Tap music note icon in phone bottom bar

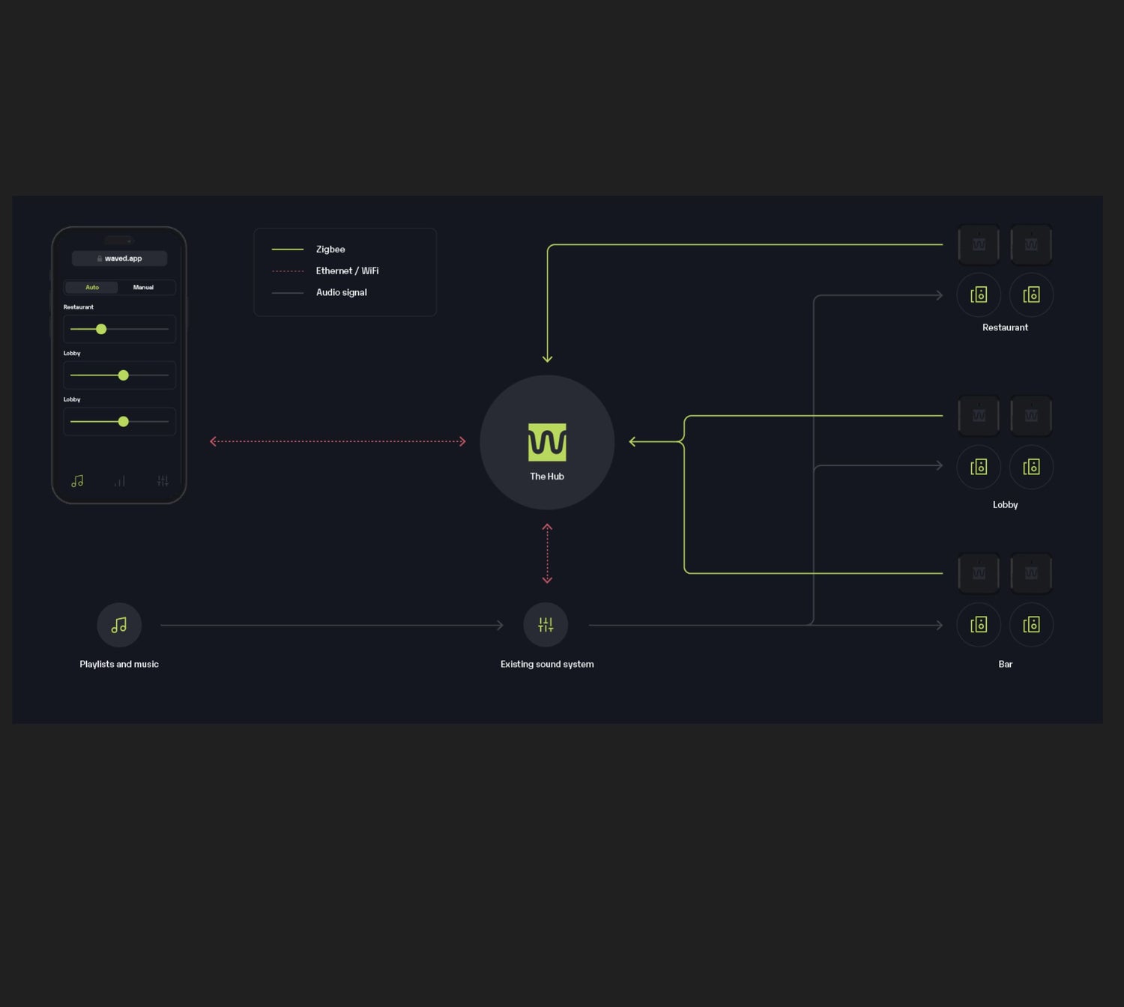pyautogui.click(x=77, y=481)
